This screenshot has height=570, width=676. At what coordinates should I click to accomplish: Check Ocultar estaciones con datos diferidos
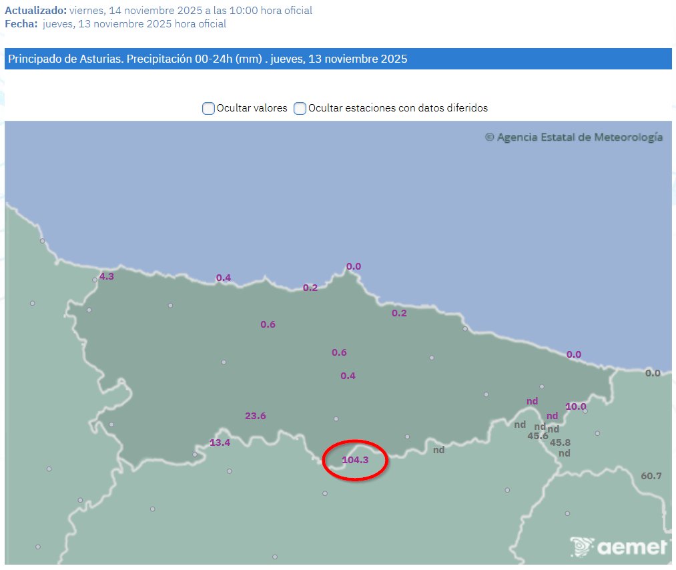pyautogui.click(x=300, y=108)
